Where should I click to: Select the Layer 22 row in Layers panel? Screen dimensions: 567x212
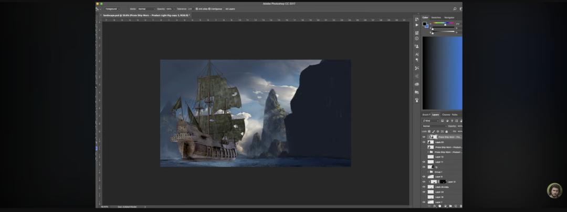coord(443,142)
